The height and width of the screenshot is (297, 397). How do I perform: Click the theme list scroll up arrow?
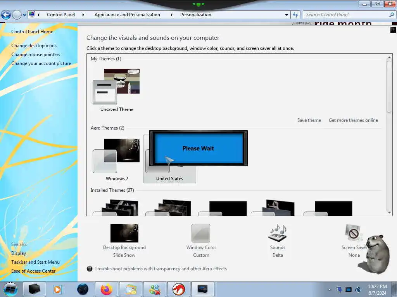point(389,58)
